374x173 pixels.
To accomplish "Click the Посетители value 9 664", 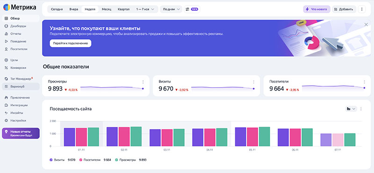I will [x=277, y=89].
